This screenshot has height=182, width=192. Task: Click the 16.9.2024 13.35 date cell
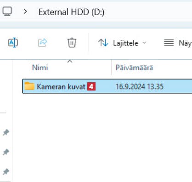pos(140,86)
